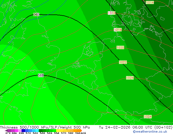
Task: Click the 568 height contour label
Action: tap(41, 75)
